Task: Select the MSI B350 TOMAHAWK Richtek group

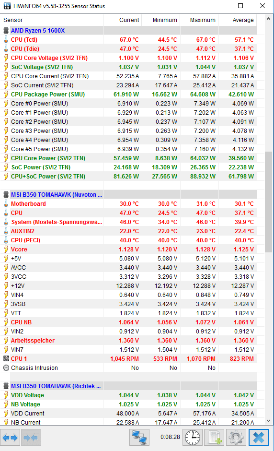Action: tap(128, 386)
